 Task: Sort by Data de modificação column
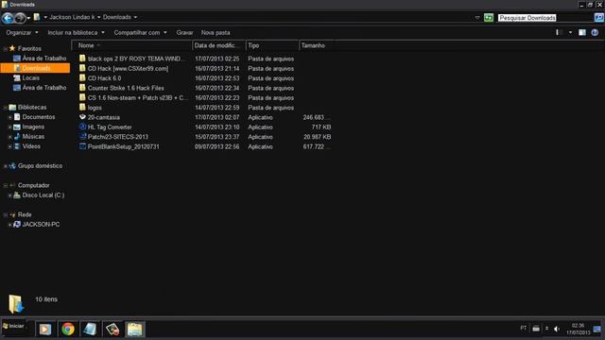click(x=218, y=45)
